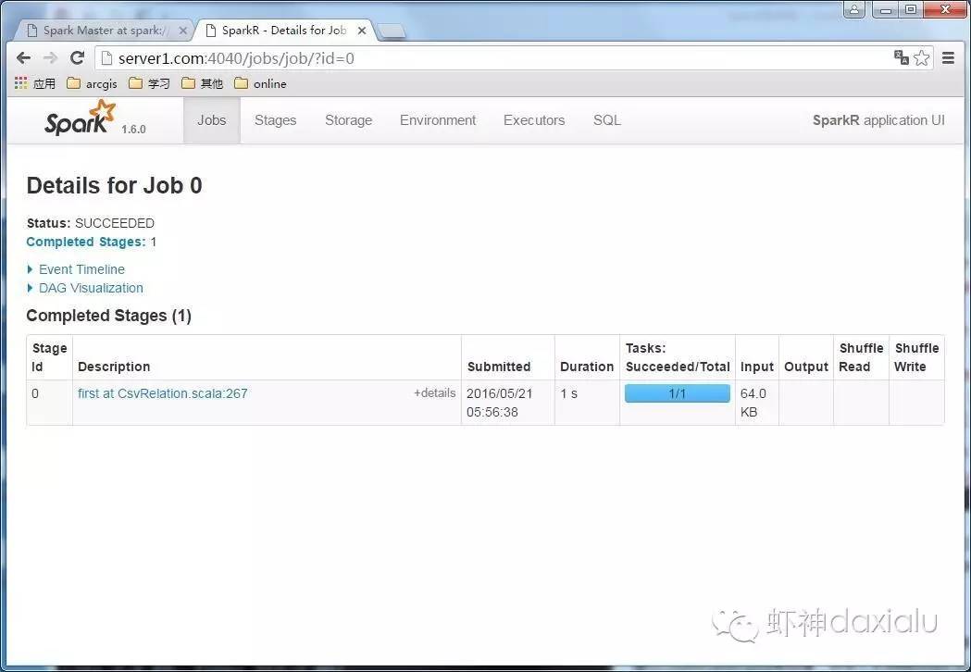Click the Shuffle Write column header
The image size is (971, 672).
pos(916,357)
